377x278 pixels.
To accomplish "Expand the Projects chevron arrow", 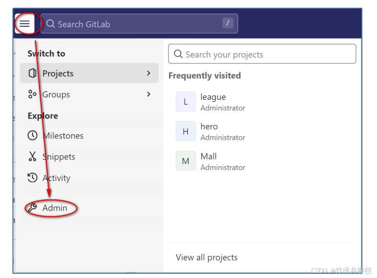I will [x=149, y=73].
